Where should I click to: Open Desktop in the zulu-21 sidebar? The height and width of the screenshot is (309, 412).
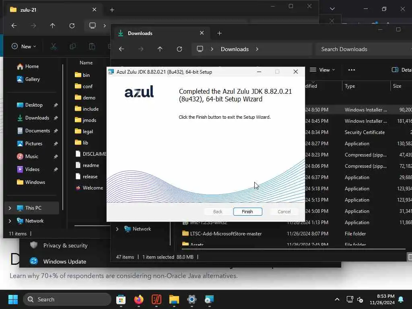click(34, 105)
